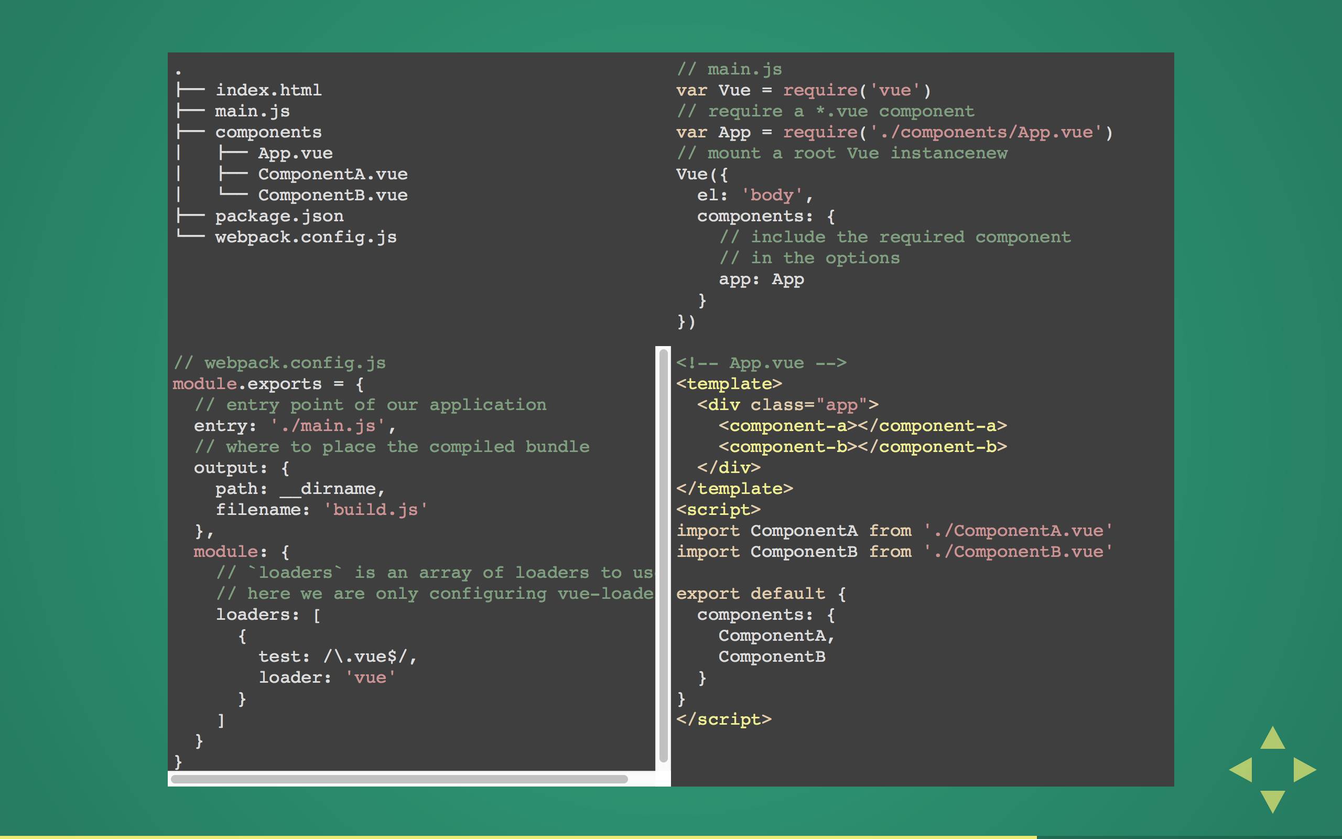Click the loader: 'vue' line
1342x839 pixels.
pos(327,677)
